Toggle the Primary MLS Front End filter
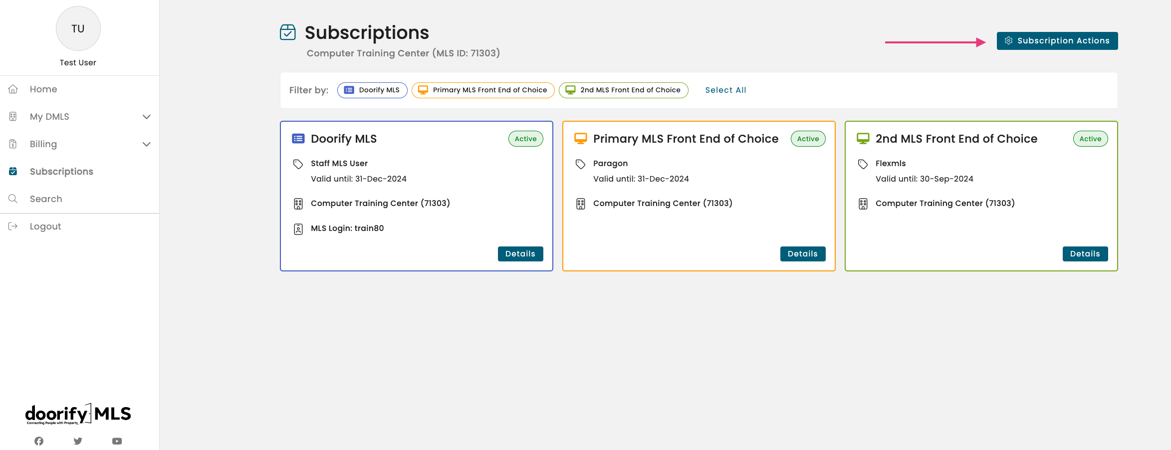The width and height of the screenshot is (1171, 450). 482,90
